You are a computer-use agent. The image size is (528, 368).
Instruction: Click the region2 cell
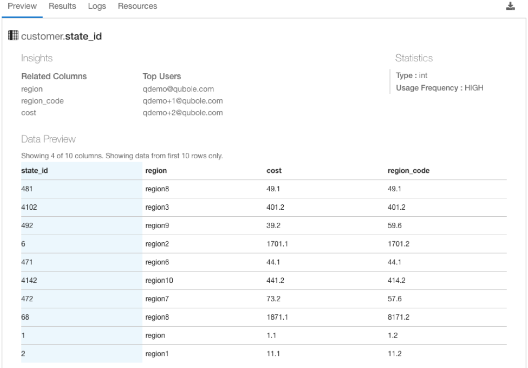[157, 244]
